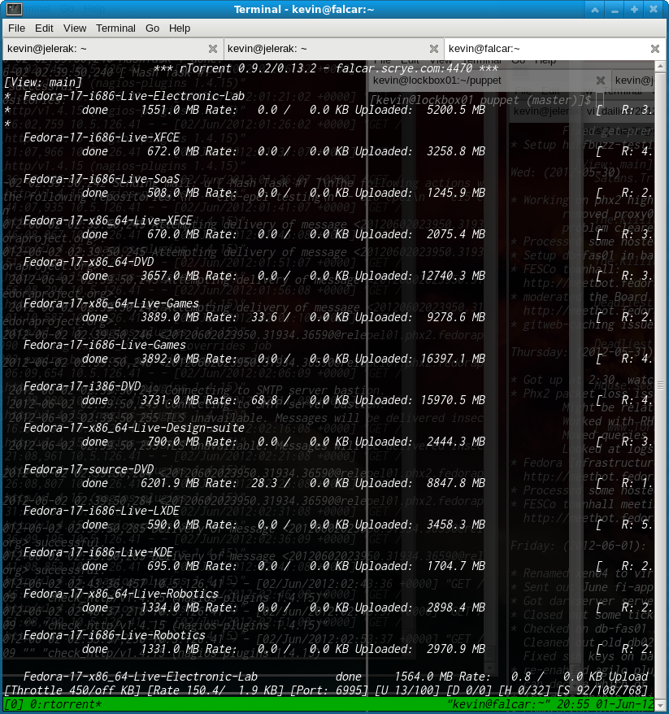Click the "[Port: 6995]" status entry
The height and width of the screenshot is (714, 669).
[x=329, y=690]
